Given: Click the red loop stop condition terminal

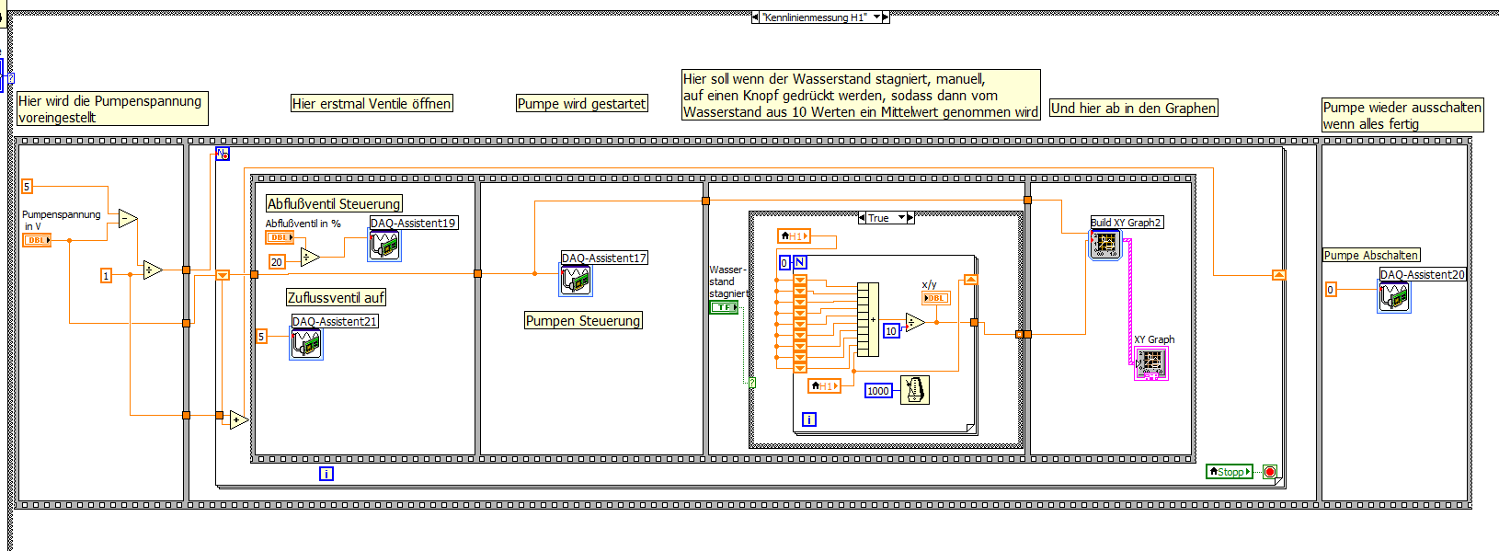Looking at the screenshot, I should (x=1270, y=472).
